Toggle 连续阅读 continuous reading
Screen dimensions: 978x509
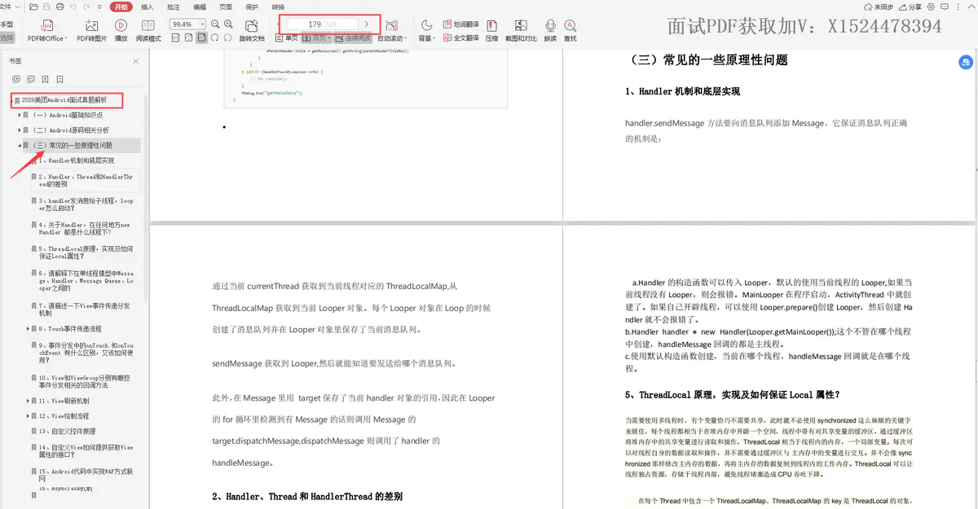[353, 38]
